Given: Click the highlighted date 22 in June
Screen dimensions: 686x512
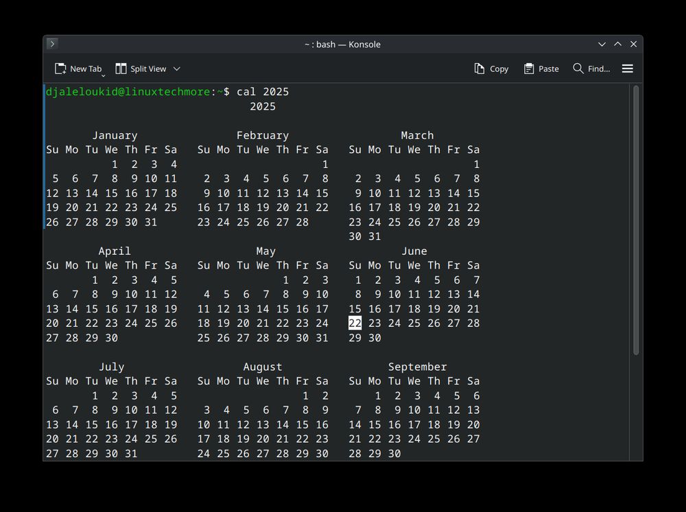Looking at the screenshot, I should (x=354, y=323).
